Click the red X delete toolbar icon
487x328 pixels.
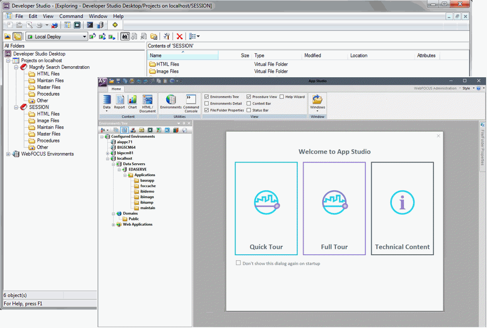tap(179, 37)
